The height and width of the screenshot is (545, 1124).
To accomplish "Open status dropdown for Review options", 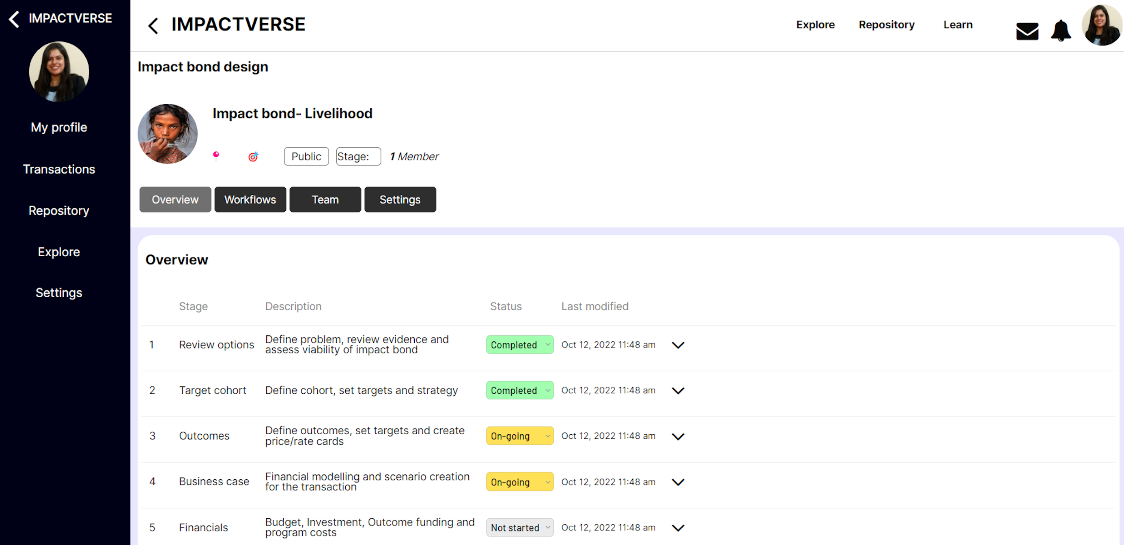I will click(x=520, y=345).
